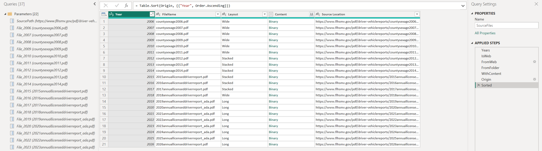Image resolution: width=542 pixels, height=151 pixels.
Task: Open the Layout column filter dropdown
Action: [x=265, y=14]
